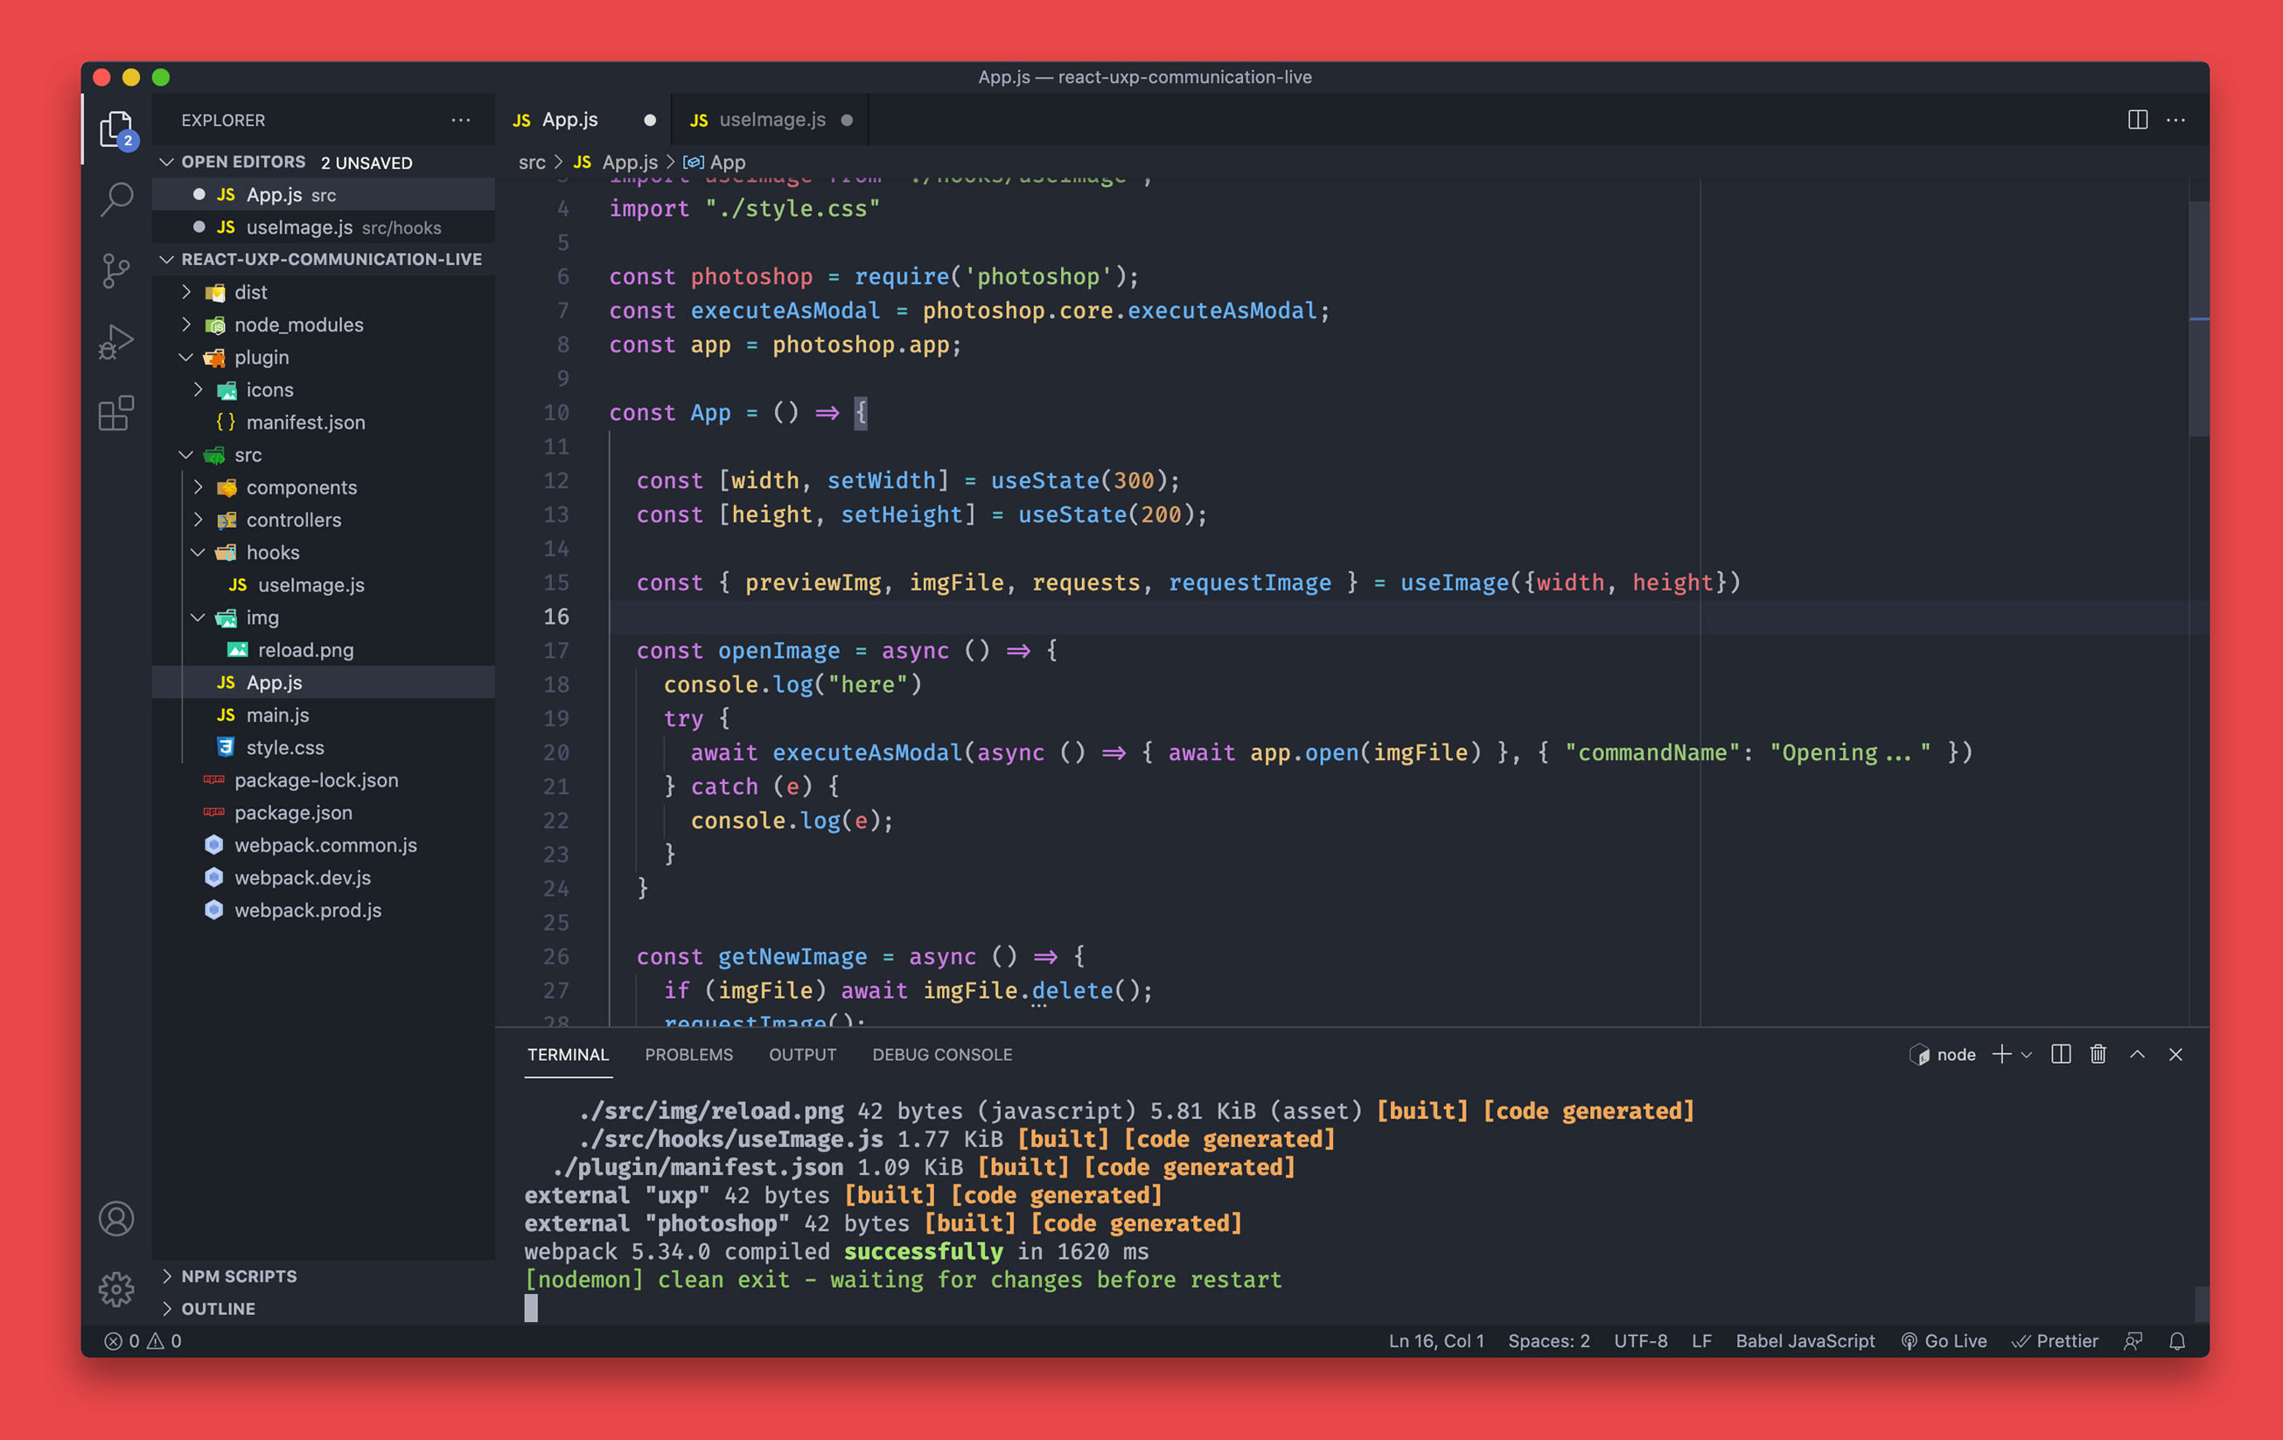Open the Search view in activity bar
The width and height of the screenshot is (2283, 1440).
pos(116,199)
